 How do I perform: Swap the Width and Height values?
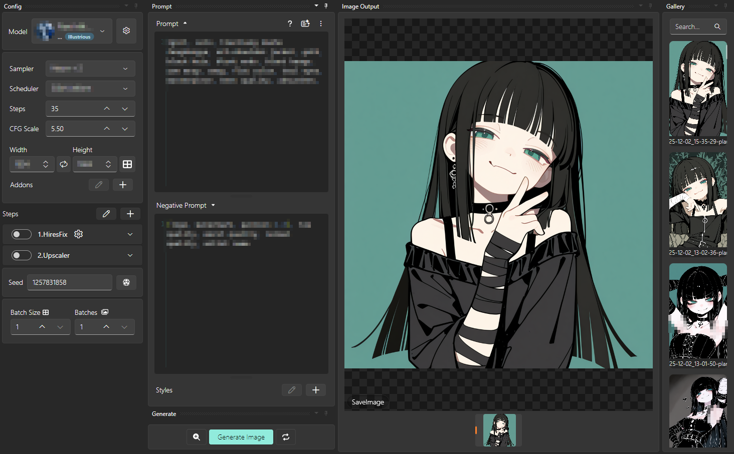click(64, 164)
